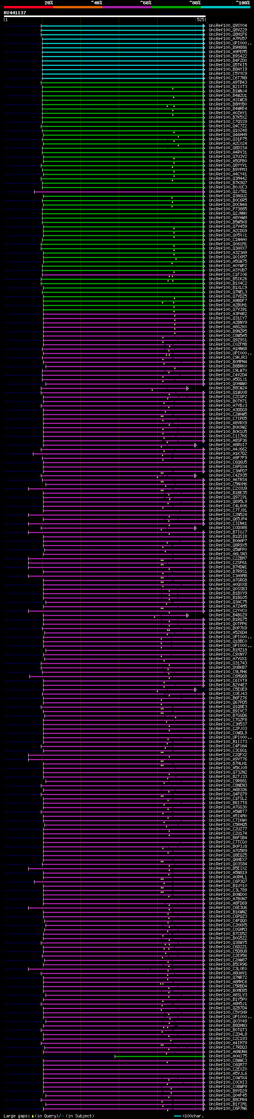
Task: Open hit UniRef100_Q8R9X5
Action: point(227,545)
